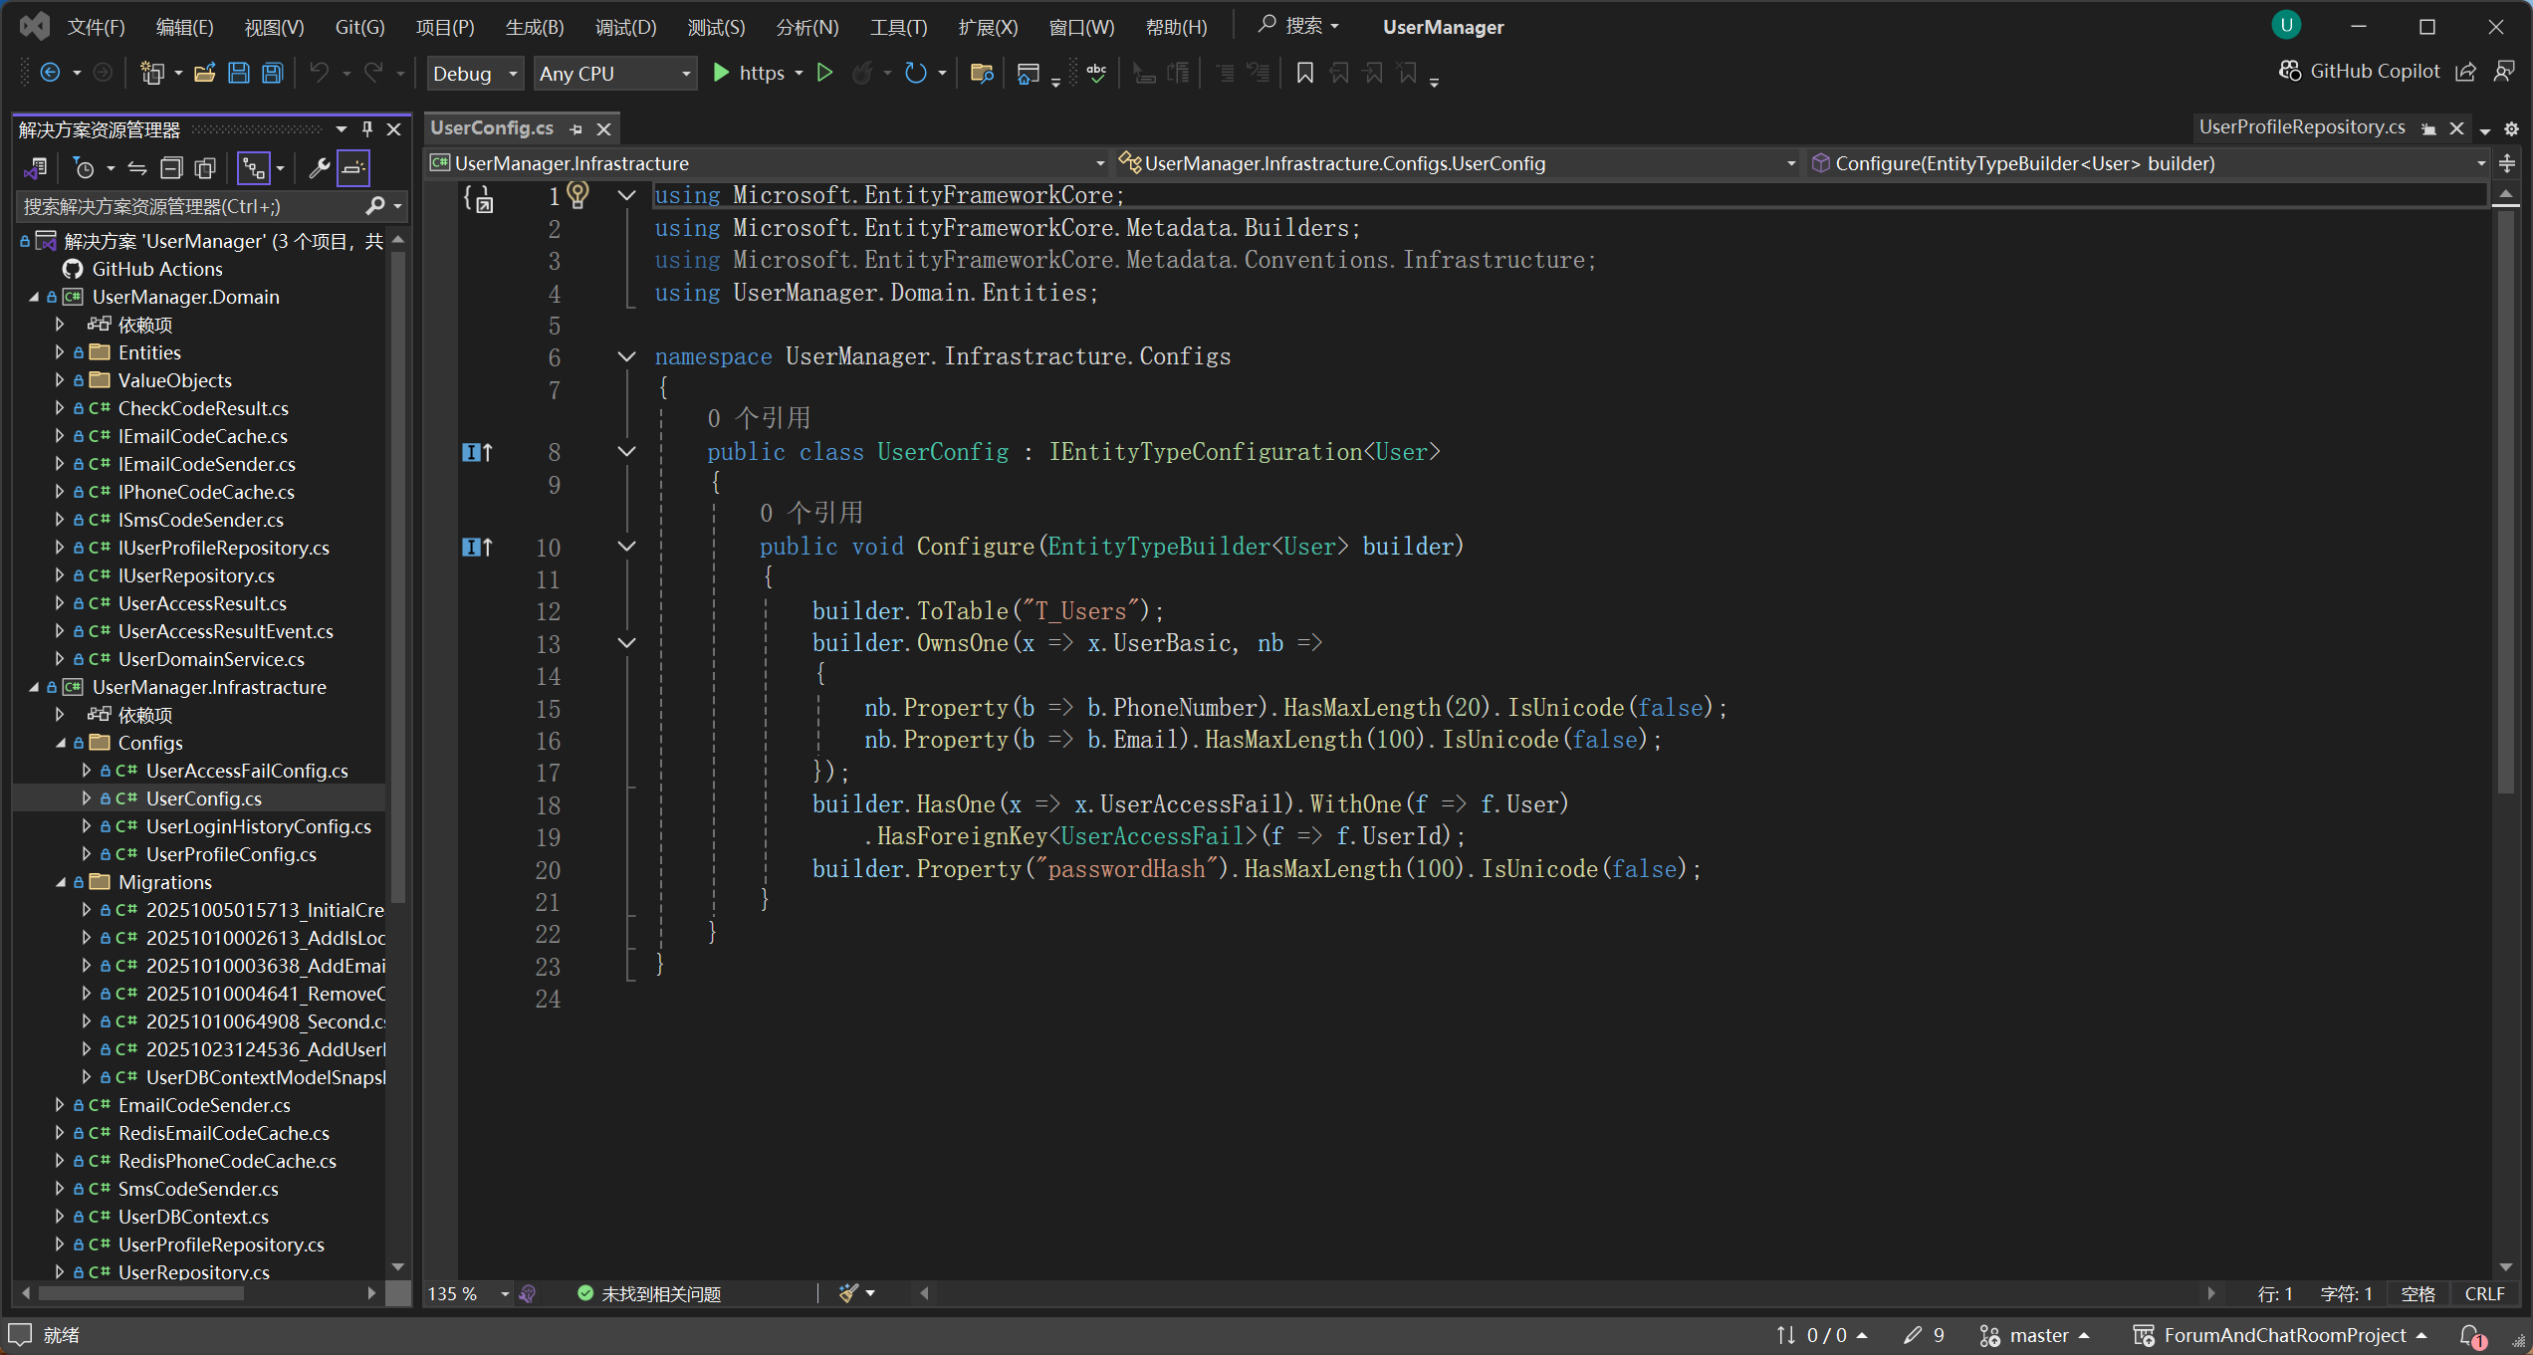Open the Debug configuration dropdown
The height and width of the screenshot is (1355, 2533).
(475, 74)
